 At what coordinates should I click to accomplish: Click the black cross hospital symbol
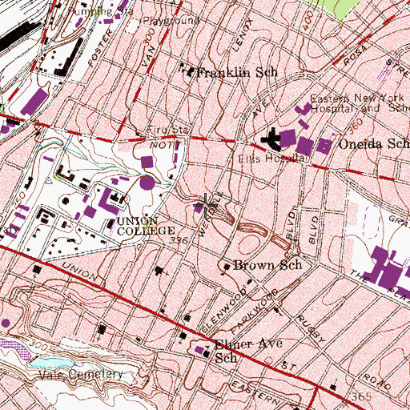272,139
